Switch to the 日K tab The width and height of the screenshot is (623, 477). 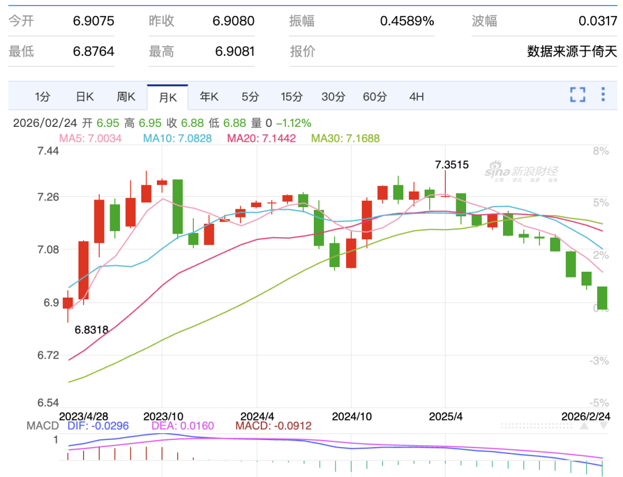pyautogui.click(x=85, y=96)
